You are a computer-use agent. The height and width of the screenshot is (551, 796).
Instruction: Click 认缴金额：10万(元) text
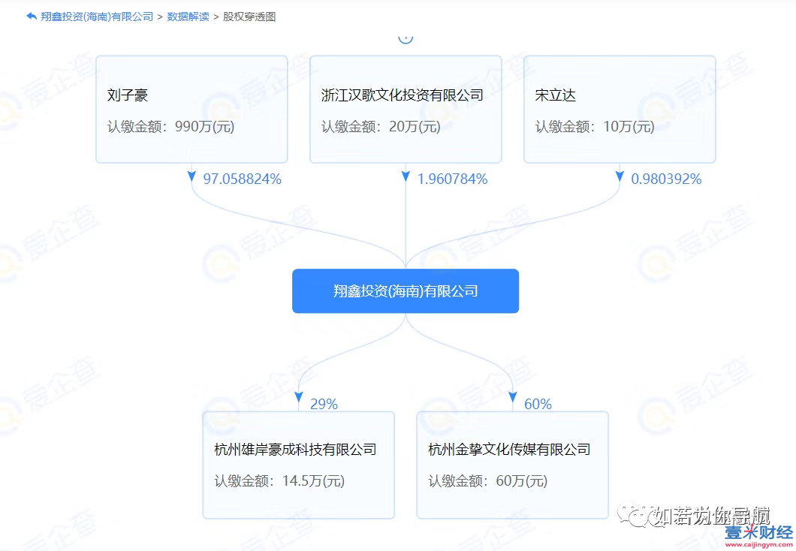(595, 126)
